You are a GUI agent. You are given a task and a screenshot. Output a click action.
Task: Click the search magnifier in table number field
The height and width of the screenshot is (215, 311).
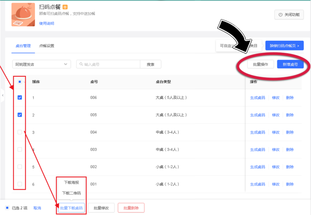[80, 64]
